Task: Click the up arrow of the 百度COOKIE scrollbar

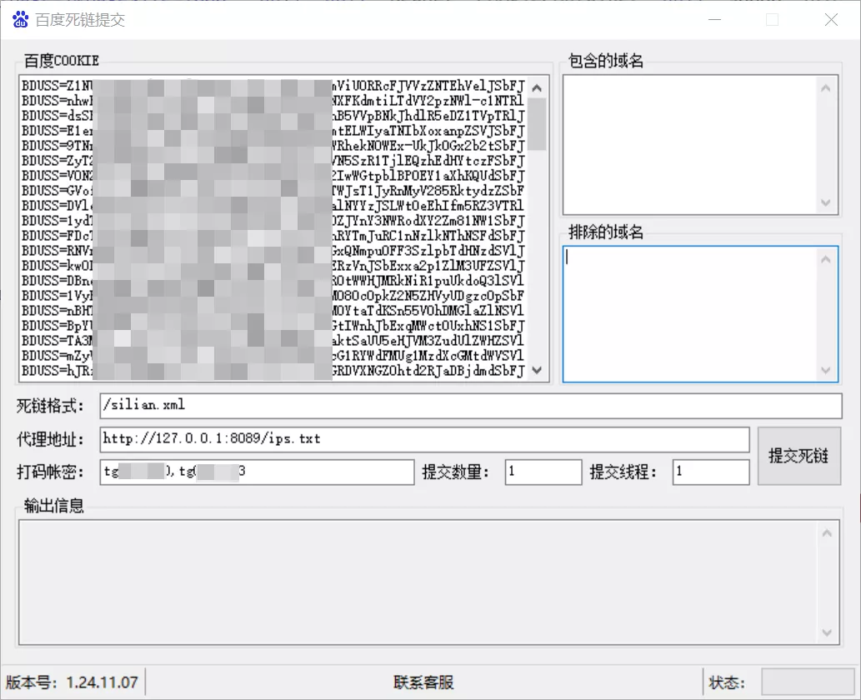Action: coord(537,87)
